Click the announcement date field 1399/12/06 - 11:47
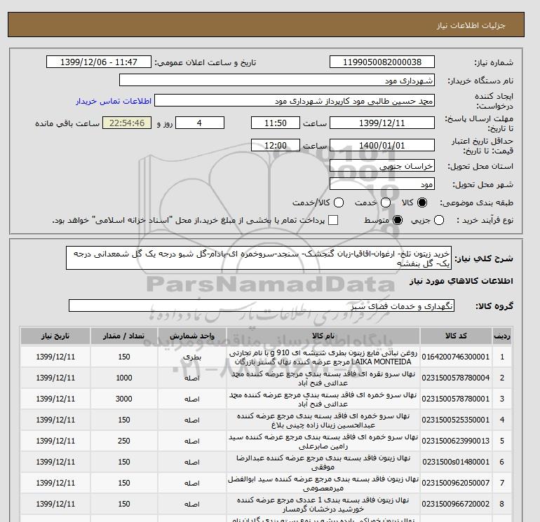This screenshot has width=540, height=522. tap(98, 62)
